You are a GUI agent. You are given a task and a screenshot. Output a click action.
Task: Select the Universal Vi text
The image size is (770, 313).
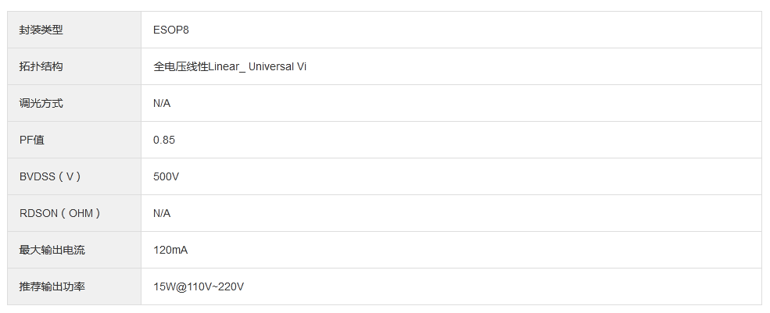click(x=278, y=67)
